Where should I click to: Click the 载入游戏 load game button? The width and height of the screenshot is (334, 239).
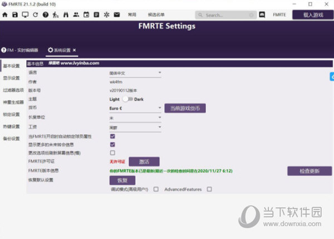pos(313,15)
